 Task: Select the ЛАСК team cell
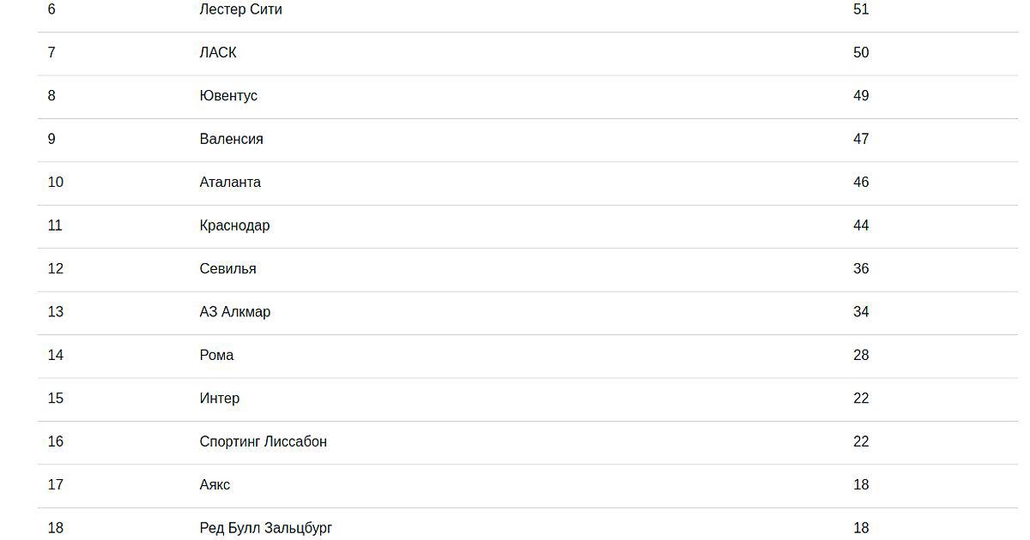218,53
